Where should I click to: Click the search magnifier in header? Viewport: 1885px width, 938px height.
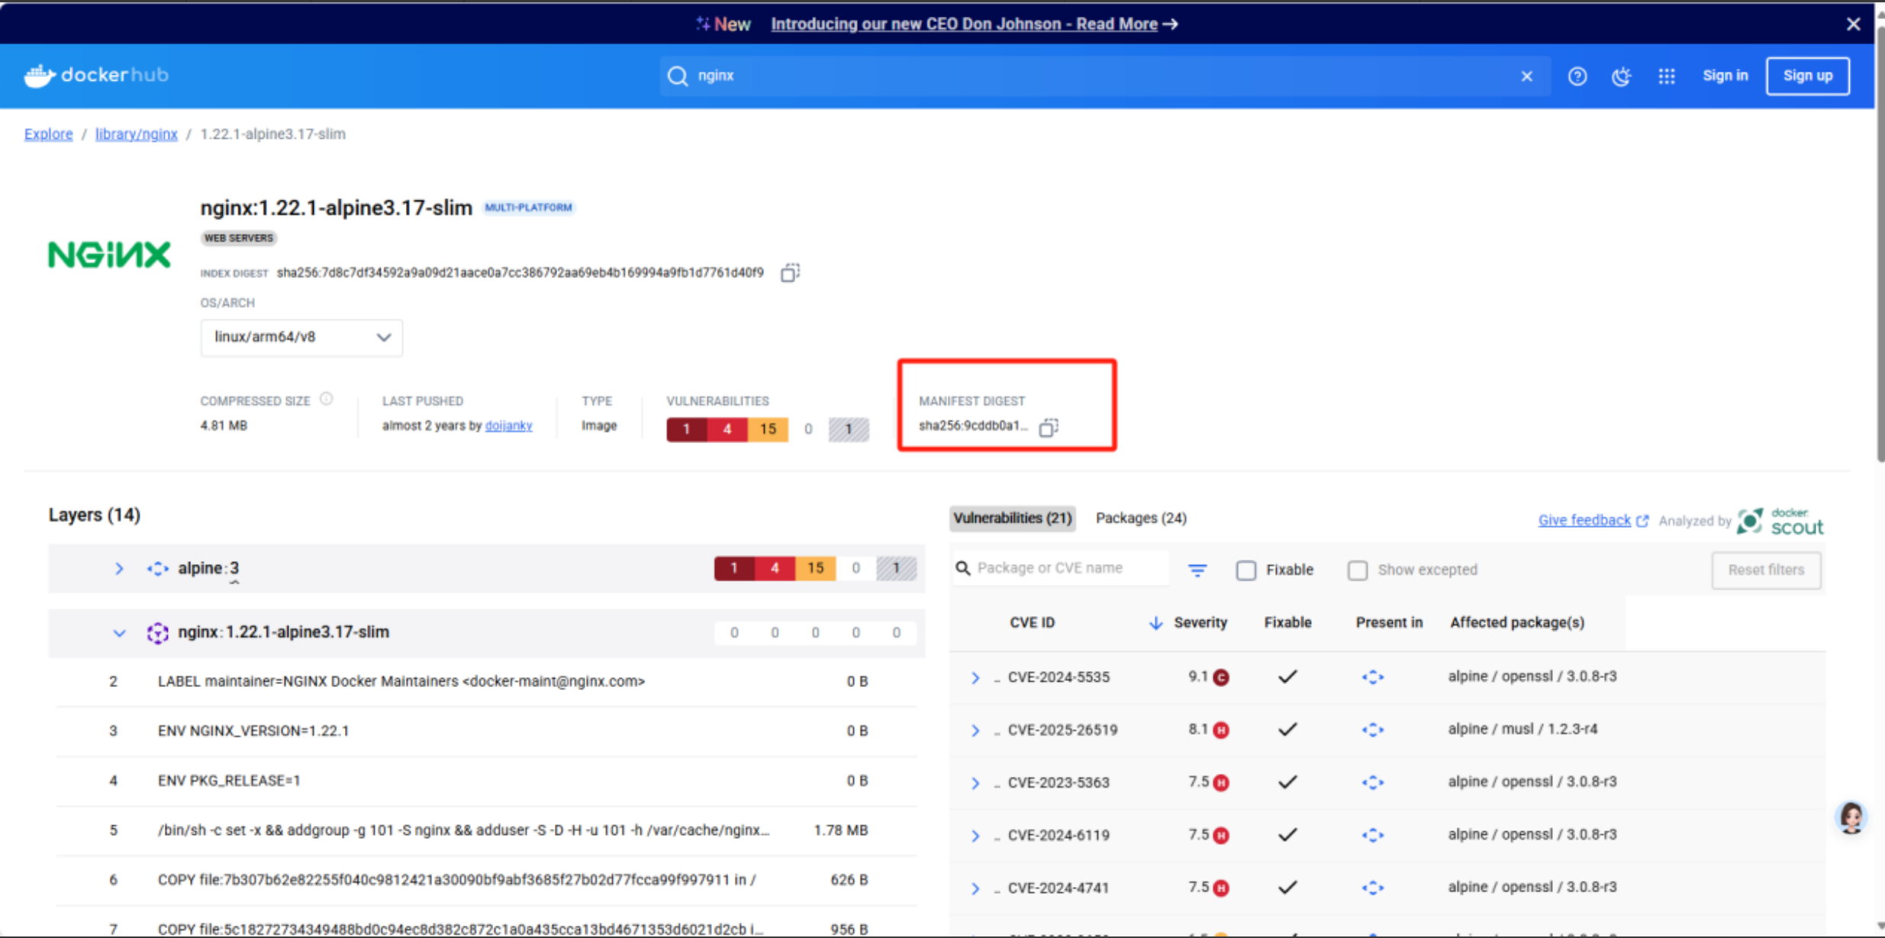tap(678, 76)
